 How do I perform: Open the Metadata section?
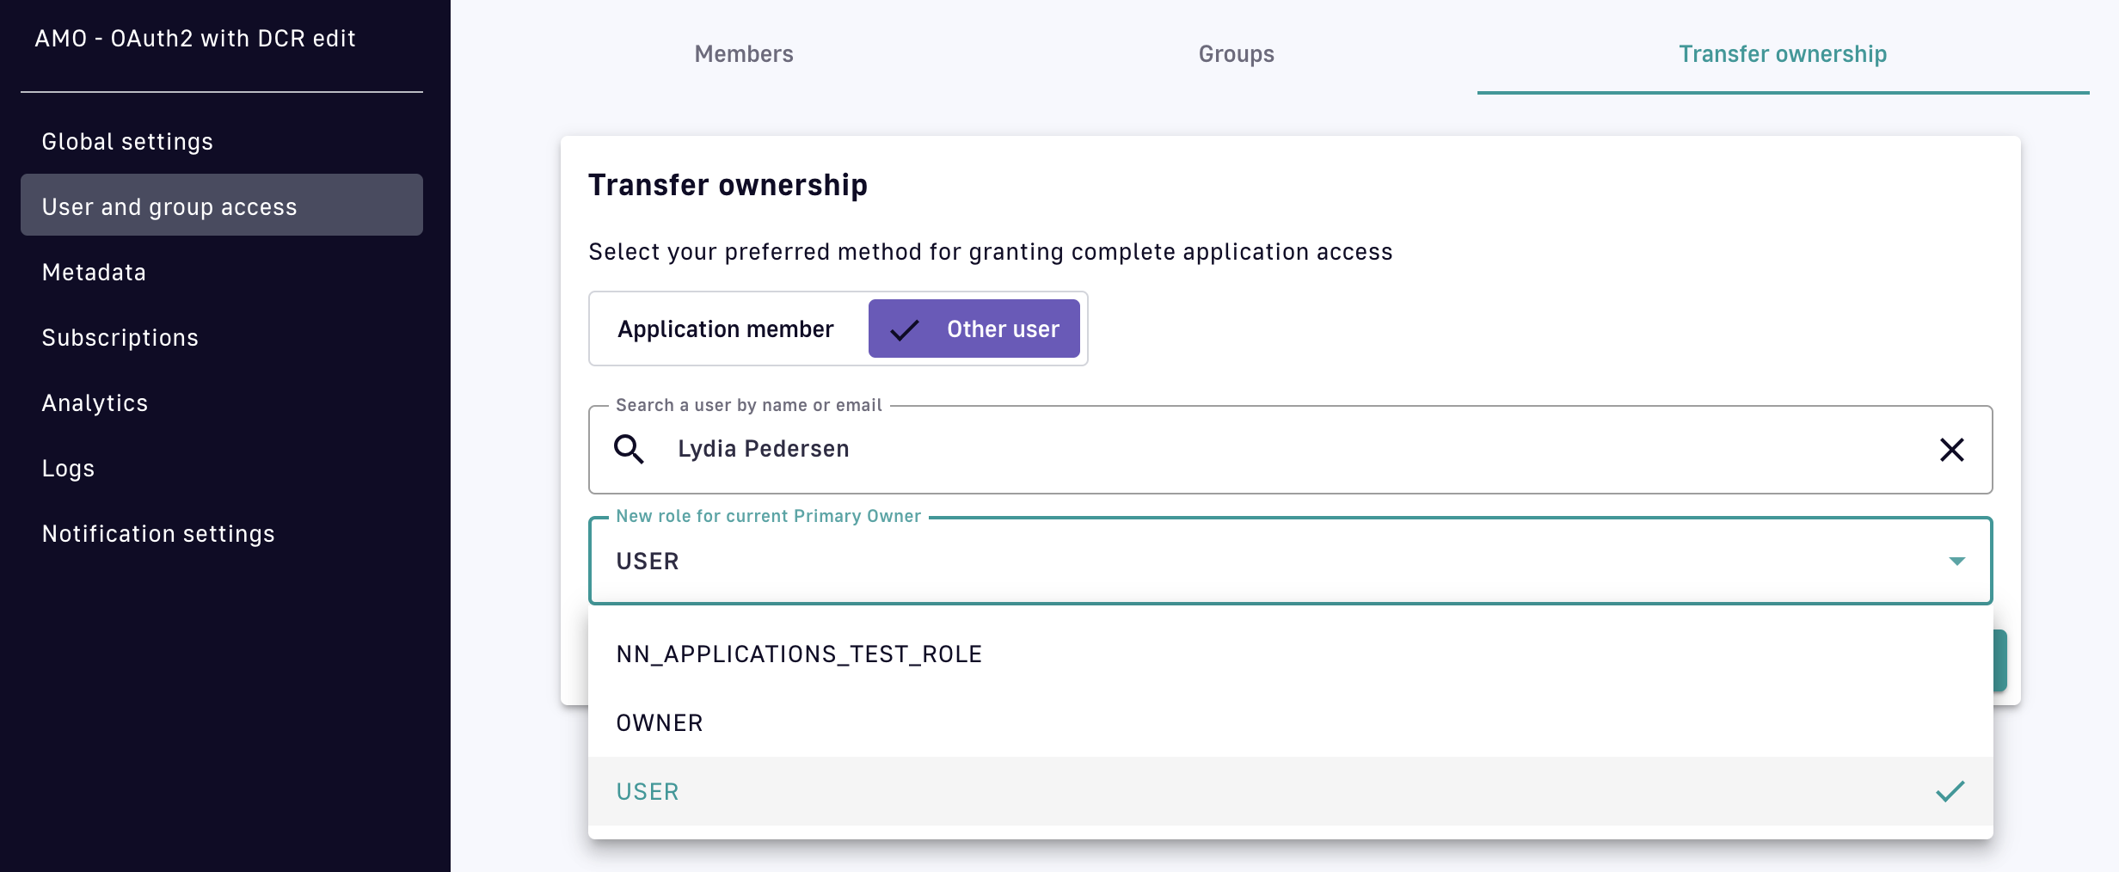(94, 273)
